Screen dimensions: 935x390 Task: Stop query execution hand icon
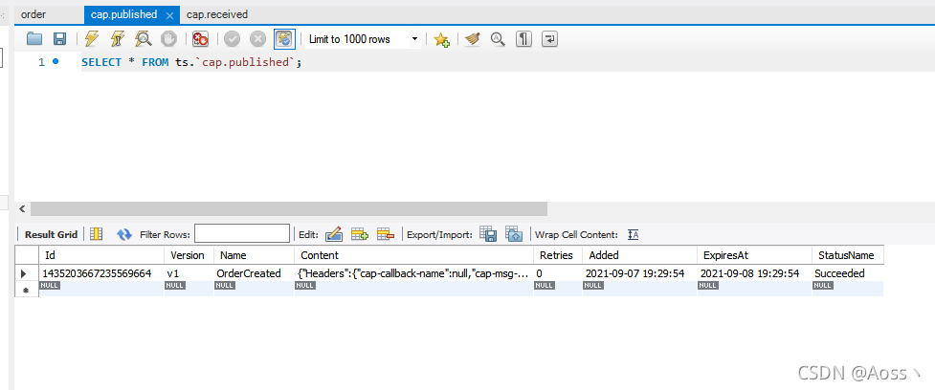[x=168, y=39]
